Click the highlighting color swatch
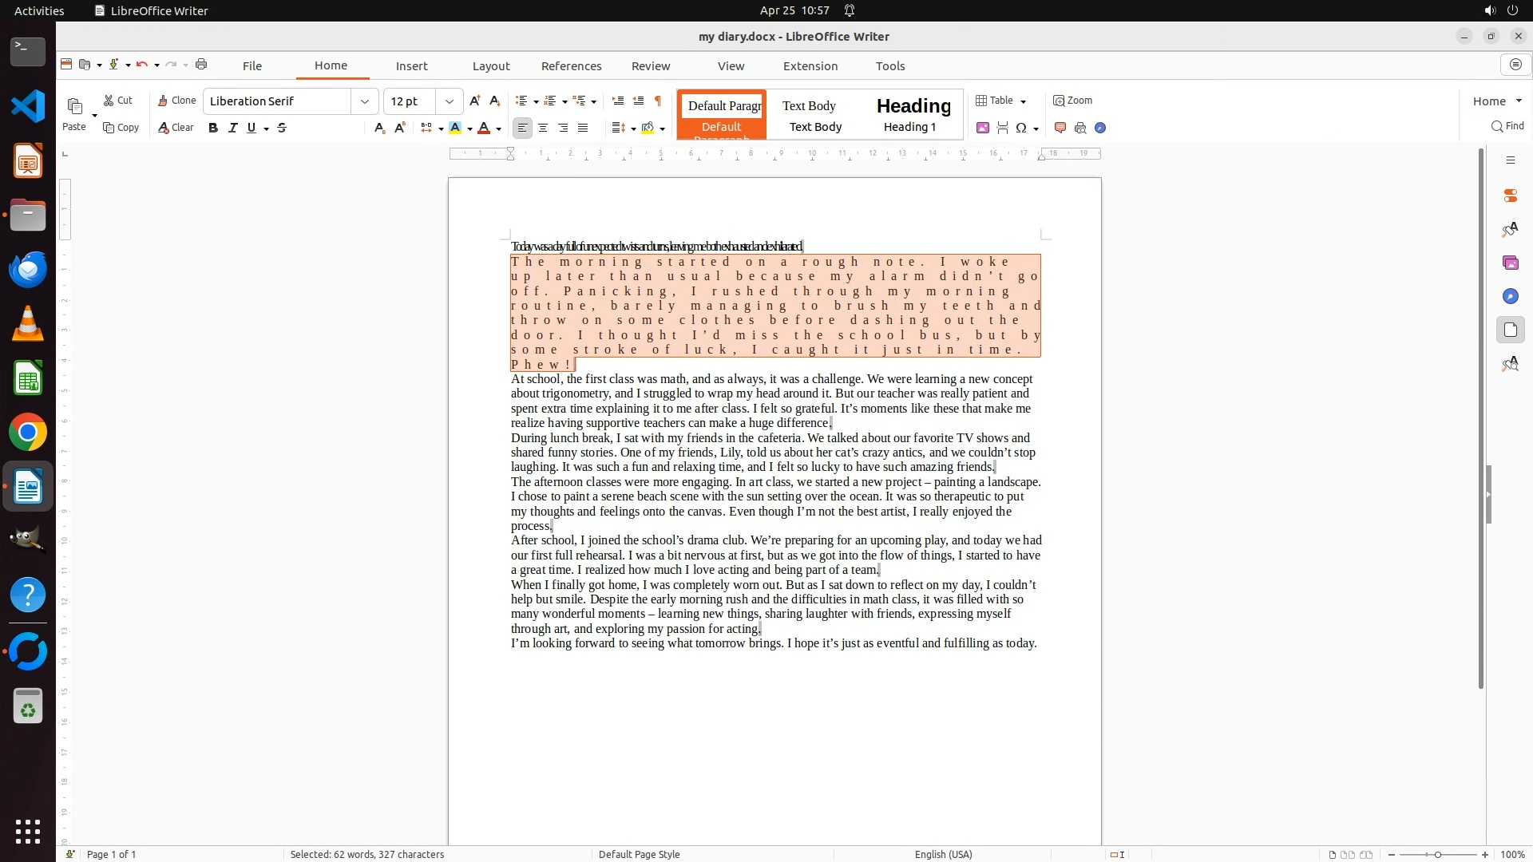Image resolution: width=1533 pixels, height=862 pixels. click(x=455, y=128)
